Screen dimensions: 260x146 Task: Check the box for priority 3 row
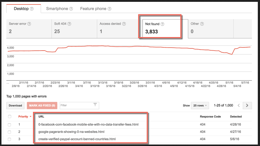(10, 139)
